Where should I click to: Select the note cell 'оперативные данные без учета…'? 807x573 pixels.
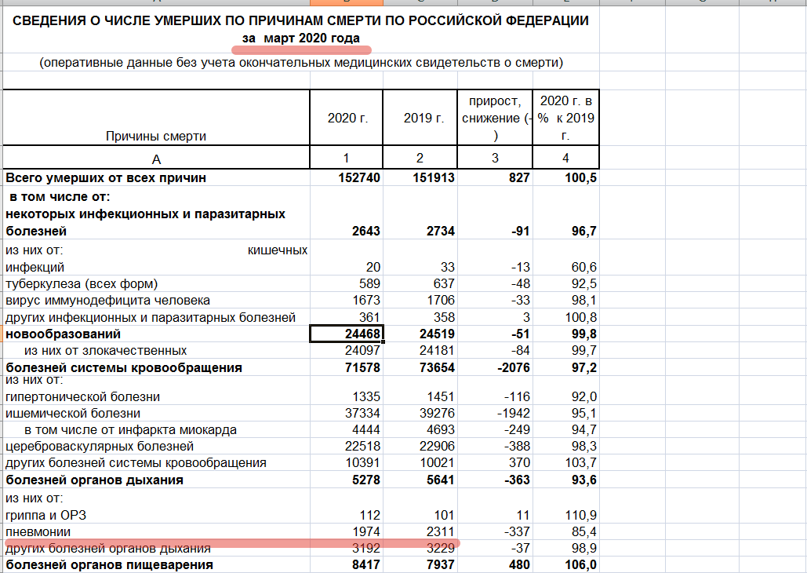301,63
